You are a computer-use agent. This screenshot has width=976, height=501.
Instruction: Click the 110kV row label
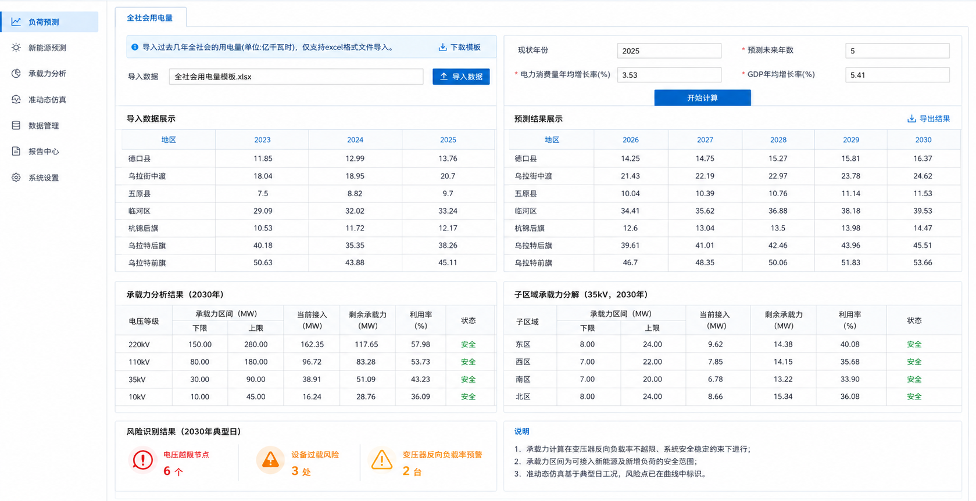(139, 362)
